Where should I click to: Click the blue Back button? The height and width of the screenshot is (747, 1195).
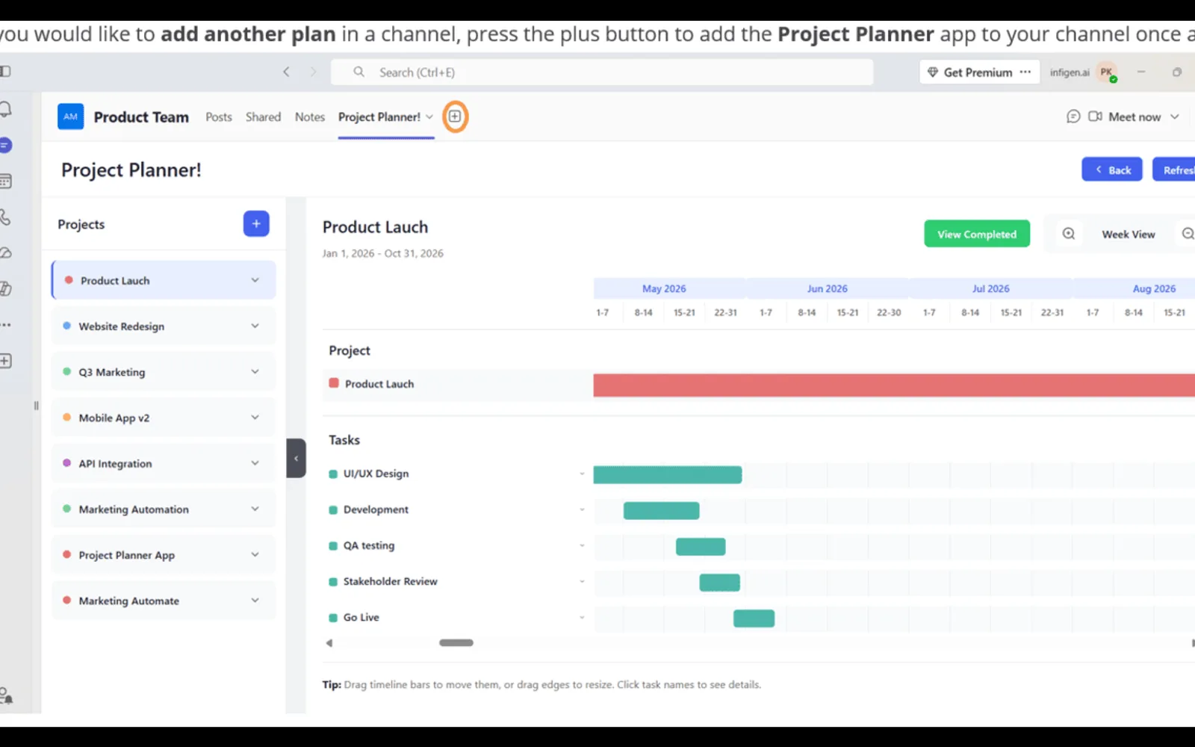pyautogui.click(x=1112, y=170)
